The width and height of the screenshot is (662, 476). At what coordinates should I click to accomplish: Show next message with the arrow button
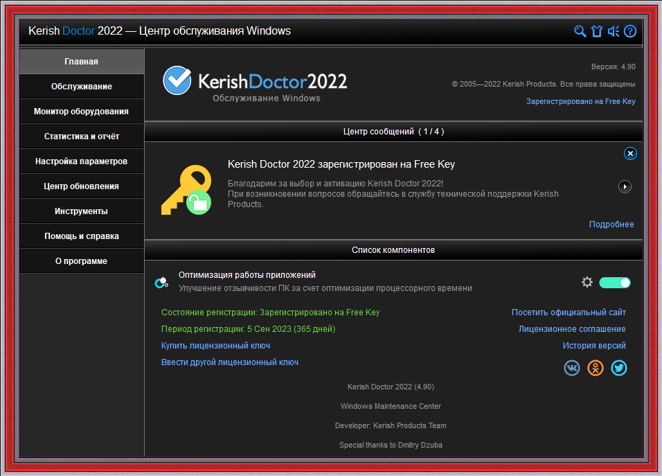pyautogui.click(x=625, y=186)
